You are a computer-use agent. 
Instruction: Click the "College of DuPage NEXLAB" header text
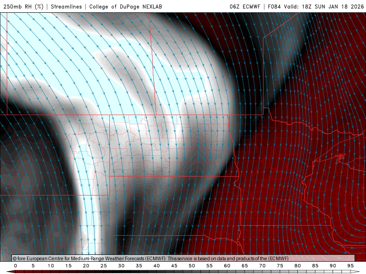[125, 6]
